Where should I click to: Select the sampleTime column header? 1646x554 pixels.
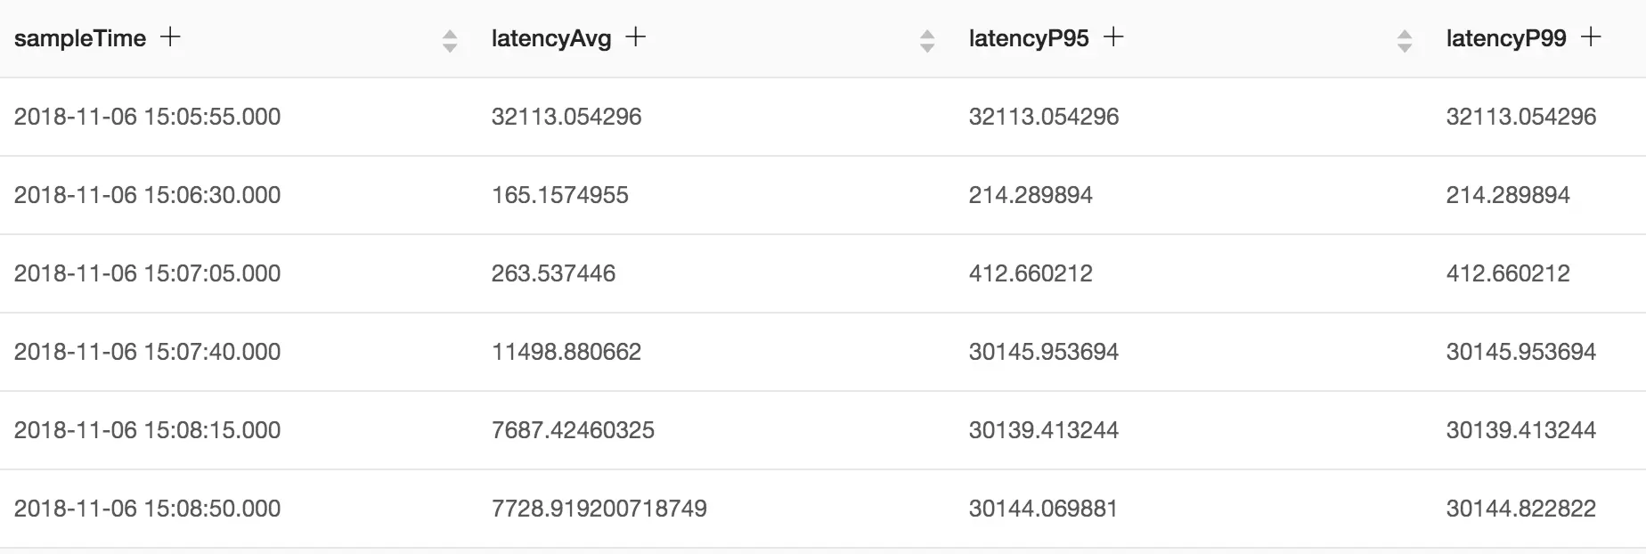[x=80, y=38]
